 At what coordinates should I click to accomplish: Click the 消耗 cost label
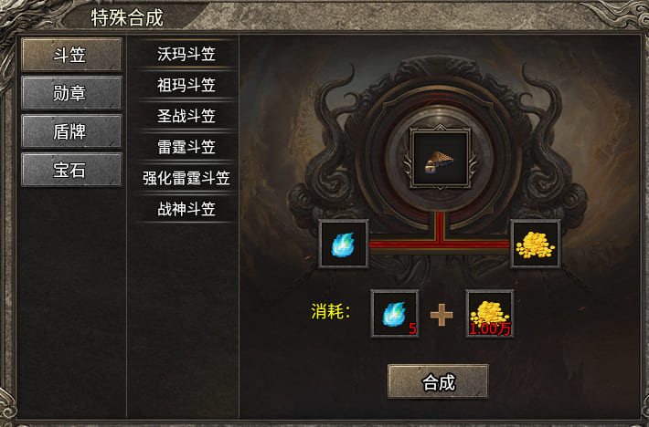point(331,311)
